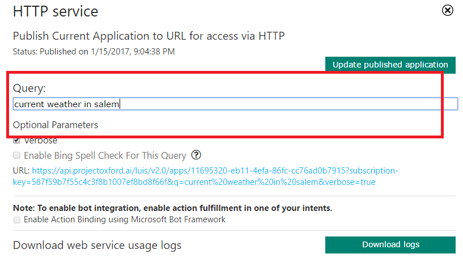
Task: Click the "Verbose" label text
Action: coord(41,141)
